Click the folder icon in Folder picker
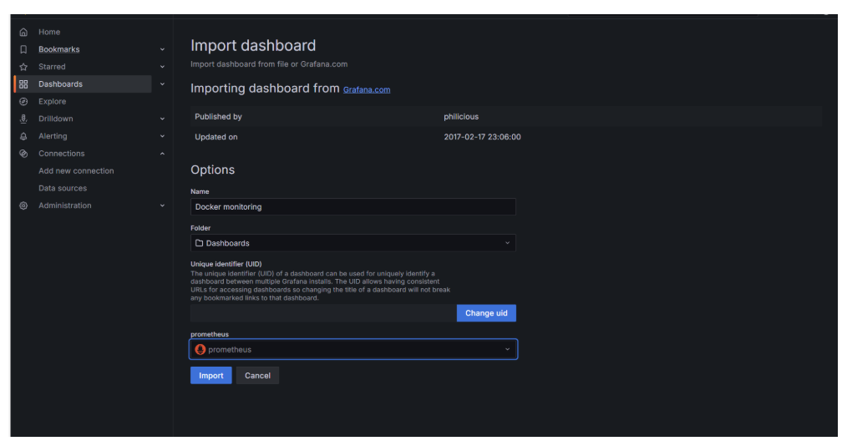Viewport: 842px width, 446px height. (x=199, y=243)
